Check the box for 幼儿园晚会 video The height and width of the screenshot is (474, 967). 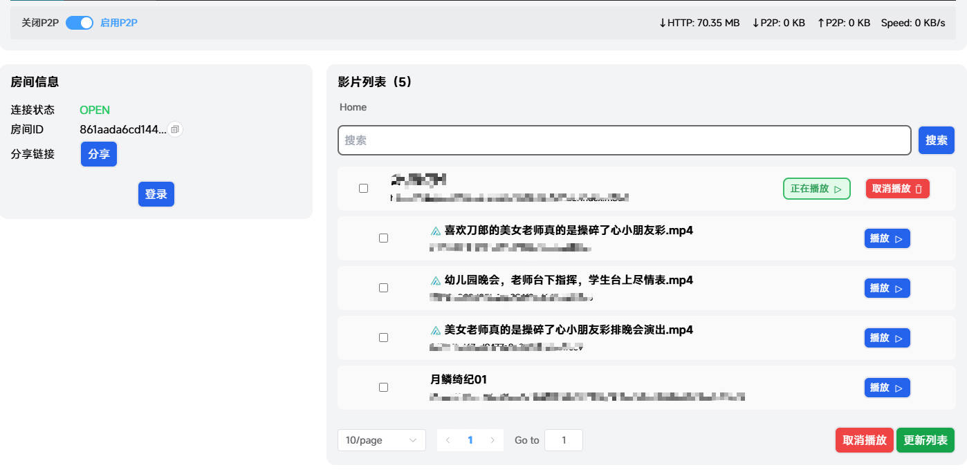(x=384, y=288)
